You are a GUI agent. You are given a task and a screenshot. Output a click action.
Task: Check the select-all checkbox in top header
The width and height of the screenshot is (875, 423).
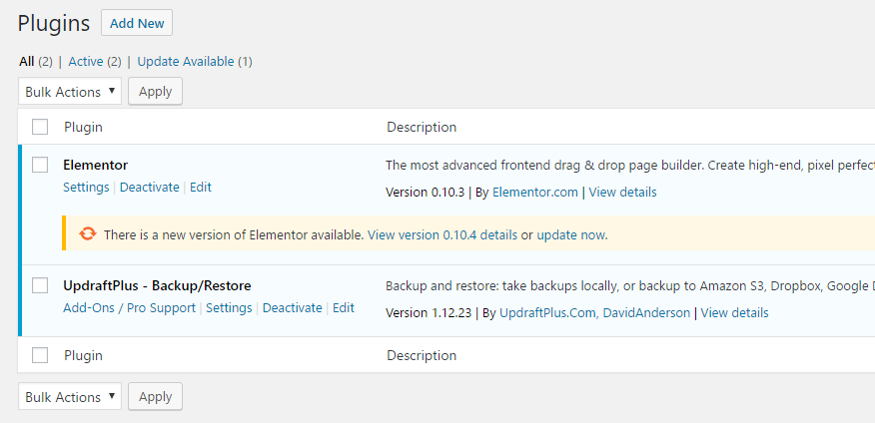pos(40,127)
